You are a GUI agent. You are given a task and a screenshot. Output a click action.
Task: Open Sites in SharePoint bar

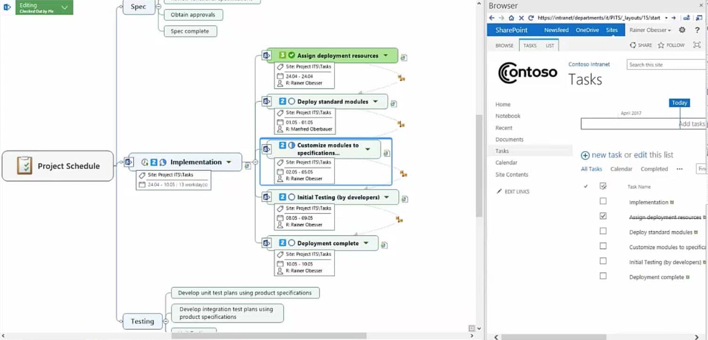click(612, 30)
